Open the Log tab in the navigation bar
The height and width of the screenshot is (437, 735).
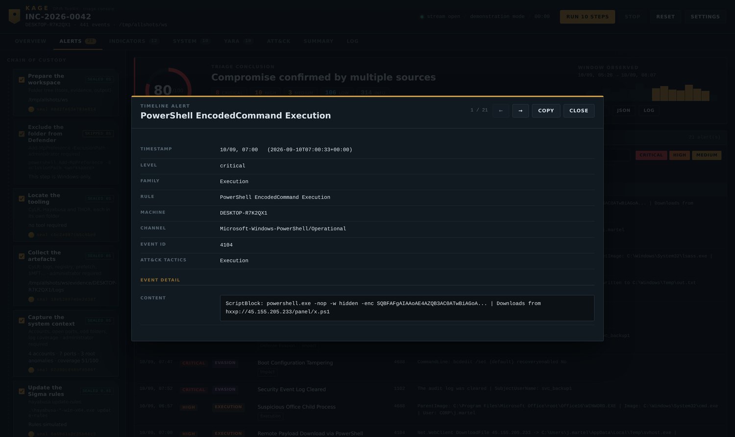[x=352, y=41]
